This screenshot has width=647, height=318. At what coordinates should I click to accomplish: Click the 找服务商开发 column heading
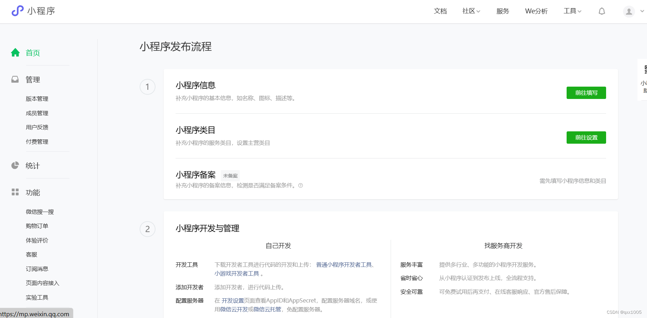click(503, 246)
